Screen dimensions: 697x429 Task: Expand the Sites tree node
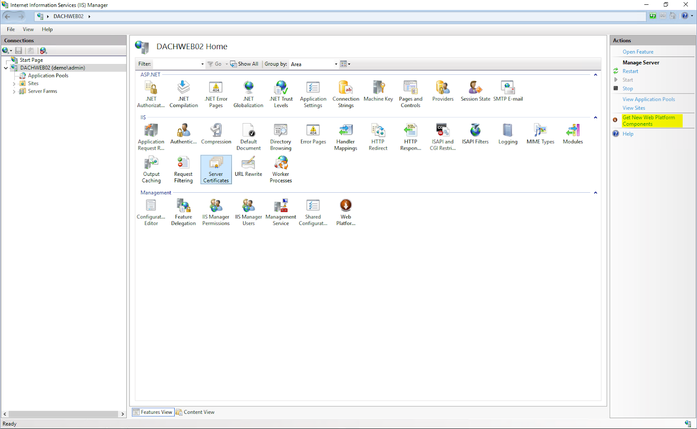14,84
